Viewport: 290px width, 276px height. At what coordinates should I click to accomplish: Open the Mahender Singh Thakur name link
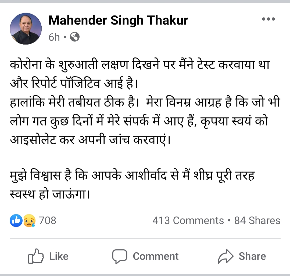tap(118, 20)
